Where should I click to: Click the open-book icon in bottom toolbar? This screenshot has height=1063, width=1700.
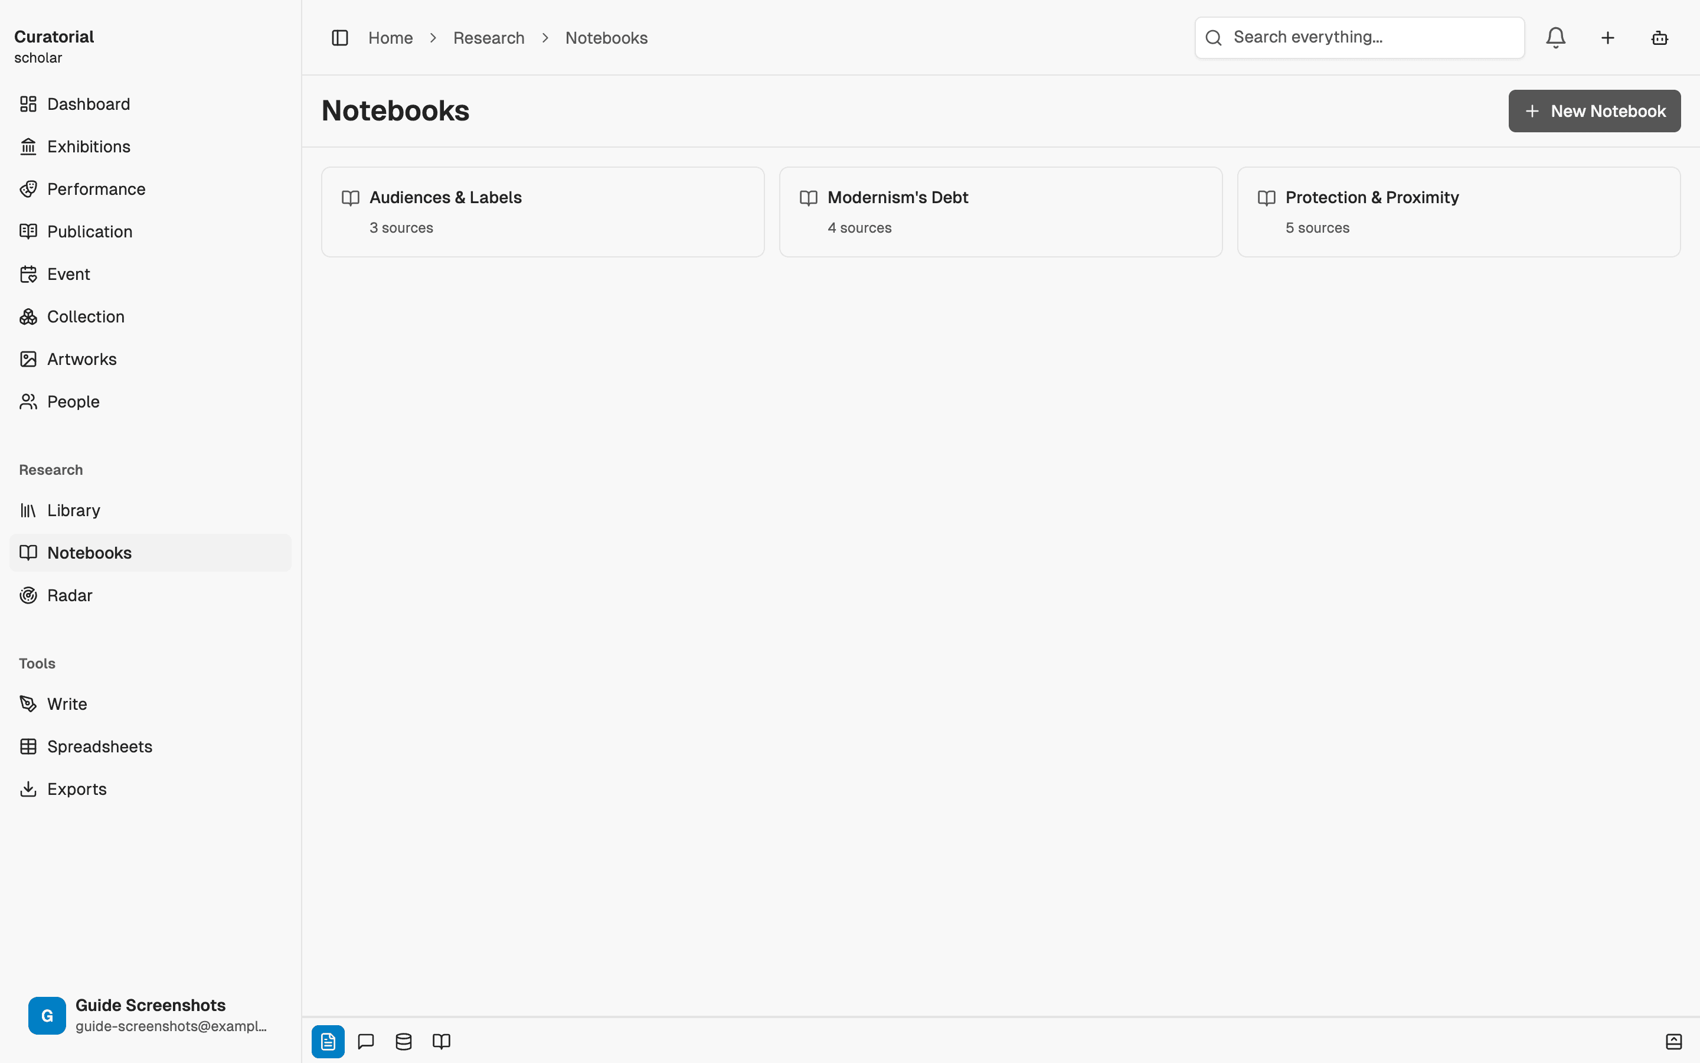point(441,1041)
